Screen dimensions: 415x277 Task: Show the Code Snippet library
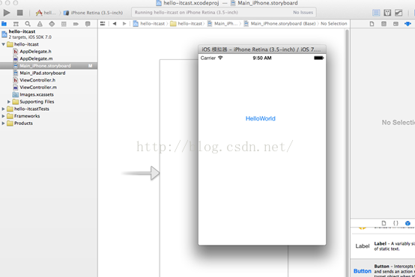(x=396, y=223)
